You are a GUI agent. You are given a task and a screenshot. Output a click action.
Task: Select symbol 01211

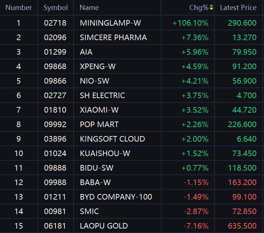click(x=55, y=197)
